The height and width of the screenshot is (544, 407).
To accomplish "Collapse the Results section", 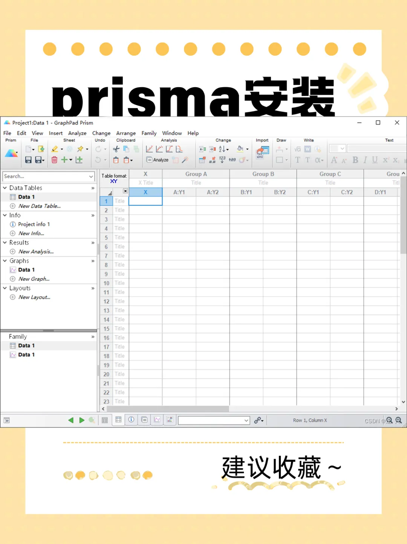I will click(5, 242).
